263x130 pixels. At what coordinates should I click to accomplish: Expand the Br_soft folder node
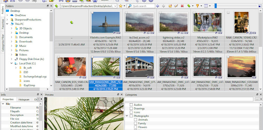point(16,68)
